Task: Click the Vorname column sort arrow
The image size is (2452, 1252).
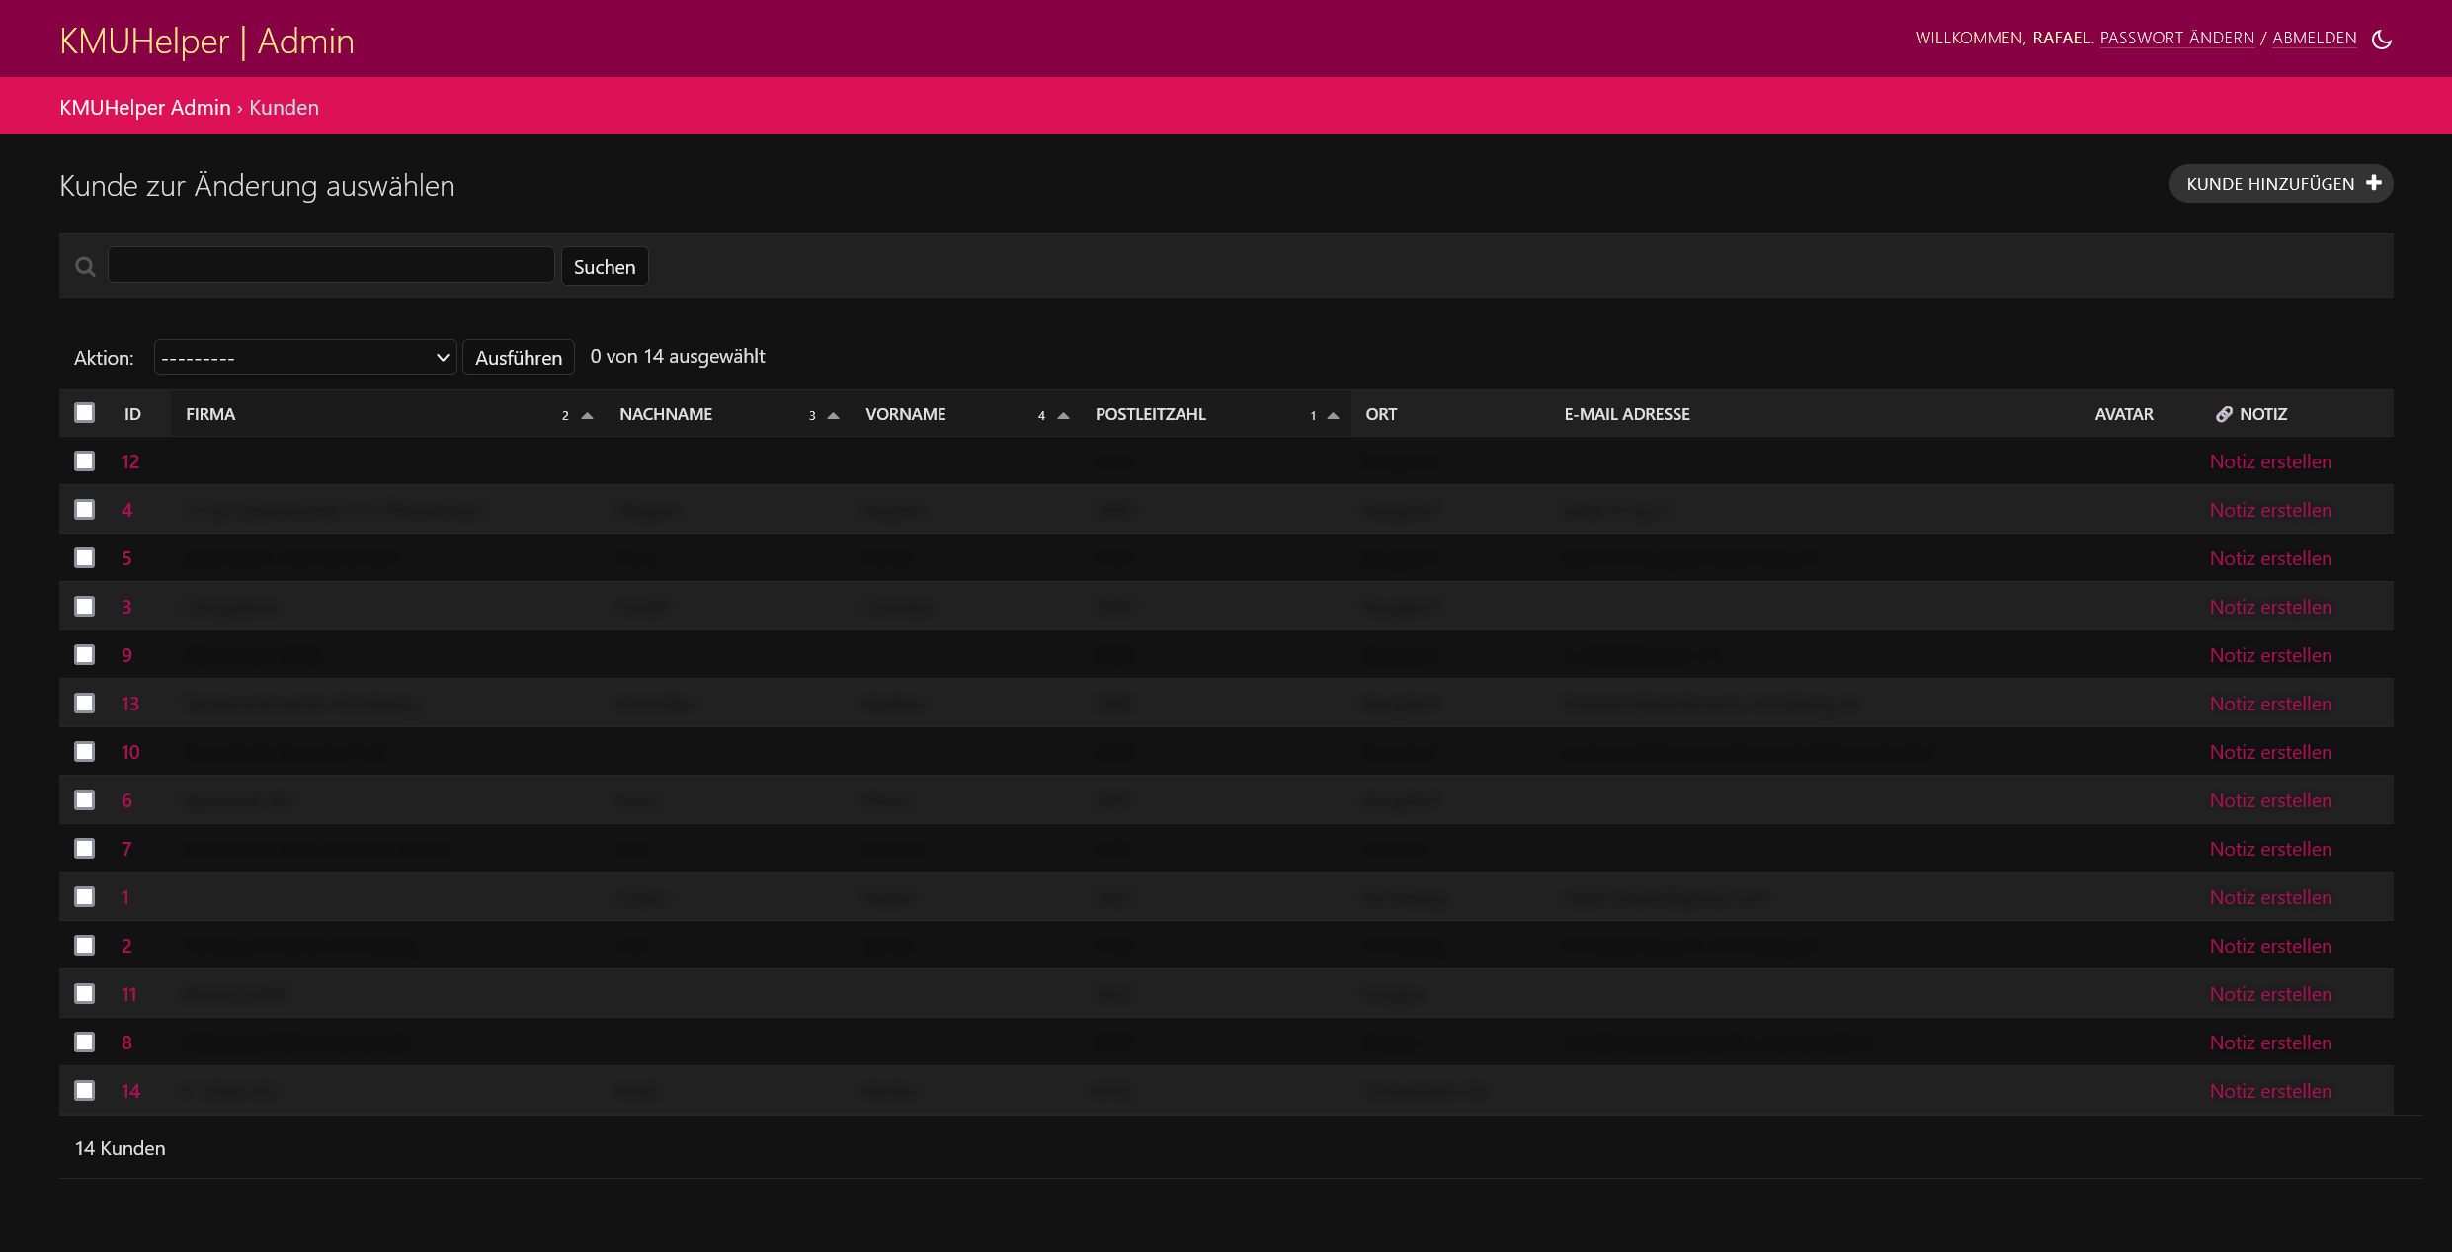Action: pos(1063,416)
